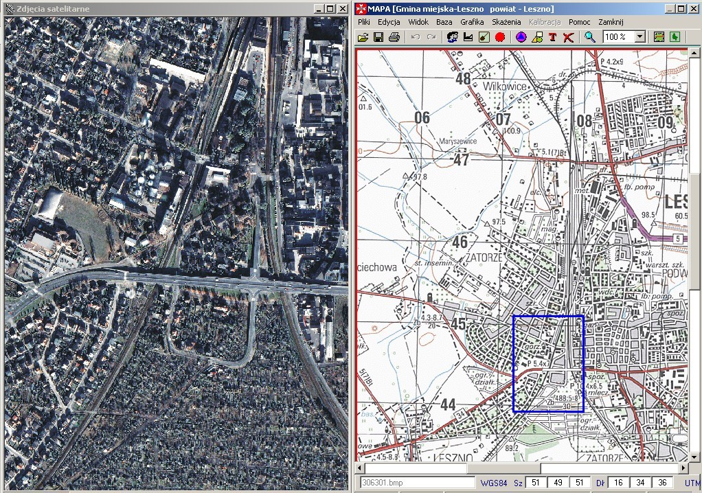Open a file with the folder icon

(x=363, y=37)
